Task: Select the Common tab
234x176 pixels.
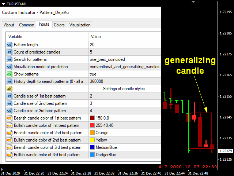Action: pyautogui.click(x=27, y=25)
